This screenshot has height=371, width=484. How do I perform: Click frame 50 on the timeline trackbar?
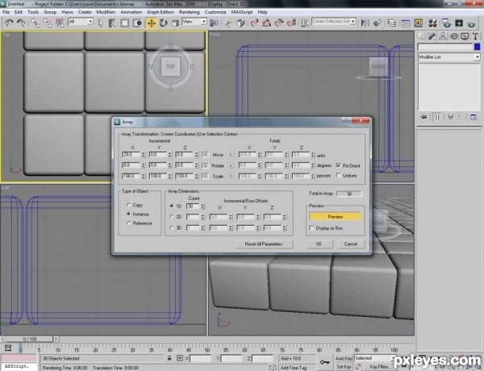pos(207,349)
